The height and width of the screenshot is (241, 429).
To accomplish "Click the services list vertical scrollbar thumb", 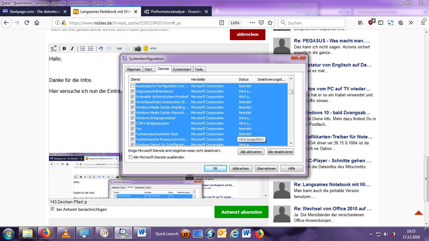I will coord(291,92).
